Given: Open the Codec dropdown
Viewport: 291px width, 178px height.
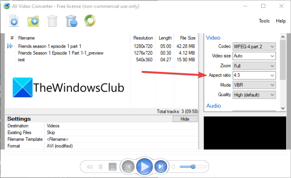Looking at the screenshot, I should point(254,46).
